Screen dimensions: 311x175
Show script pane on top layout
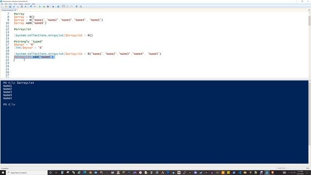pyautogui.click(x=63, y=6)
